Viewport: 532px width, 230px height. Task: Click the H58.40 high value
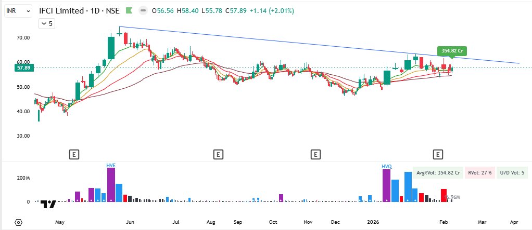[188, 11]
